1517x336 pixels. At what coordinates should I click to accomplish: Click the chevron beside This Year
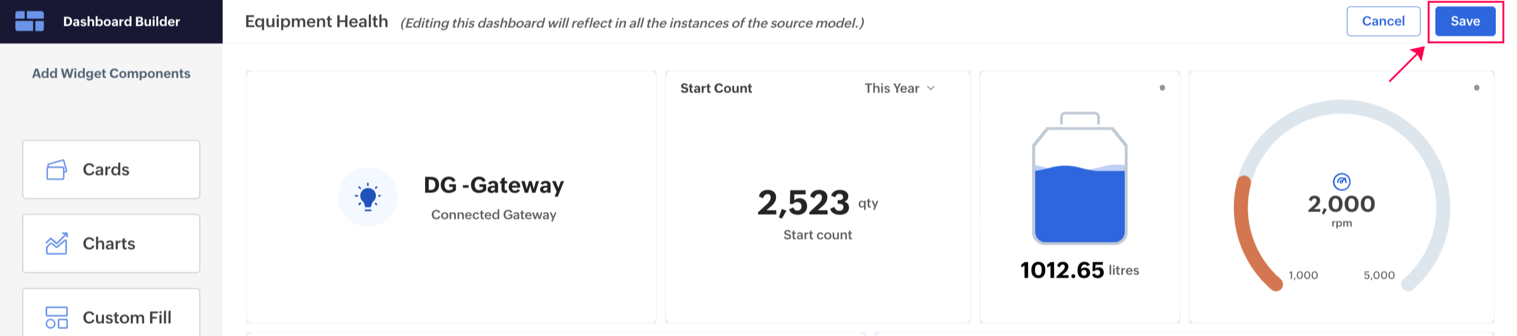point(930,88)
